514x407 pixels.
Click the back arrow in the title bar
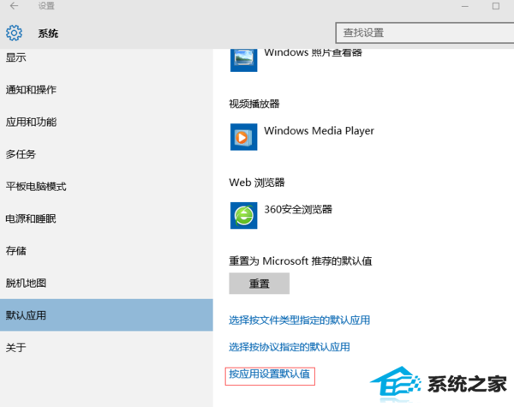pyautogui.click(x=14, y=6)
